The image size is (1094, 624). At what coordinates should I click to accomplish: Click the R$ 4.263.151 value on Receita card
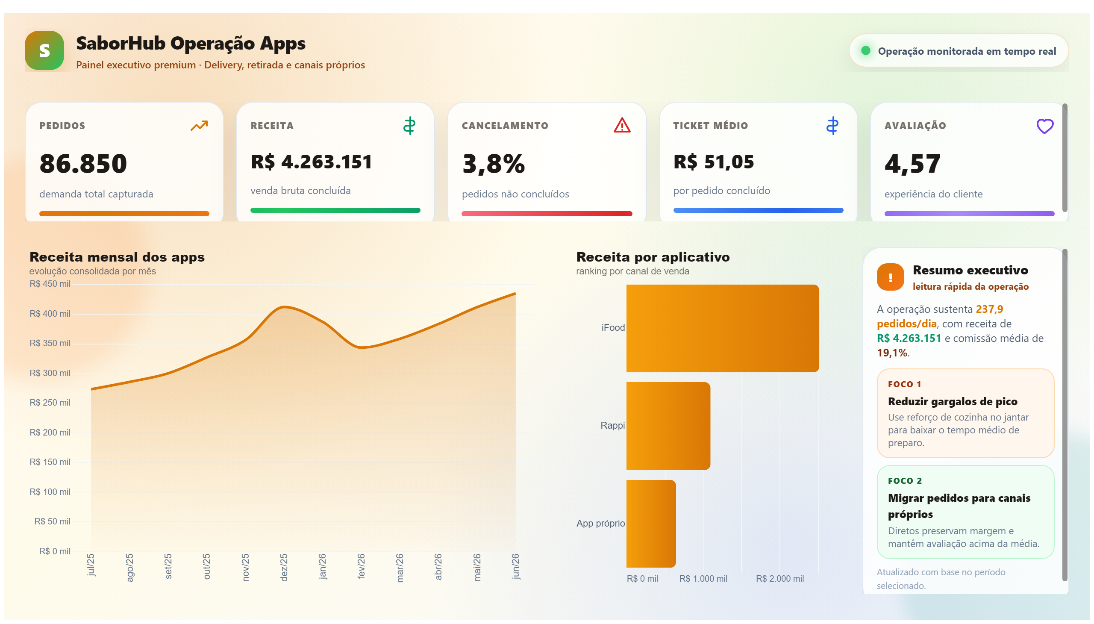(311, 162)
